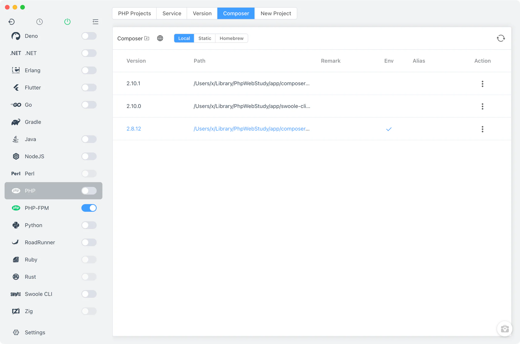Toggle the PHP switch
The image size is (520, 344).
[89, 191]
